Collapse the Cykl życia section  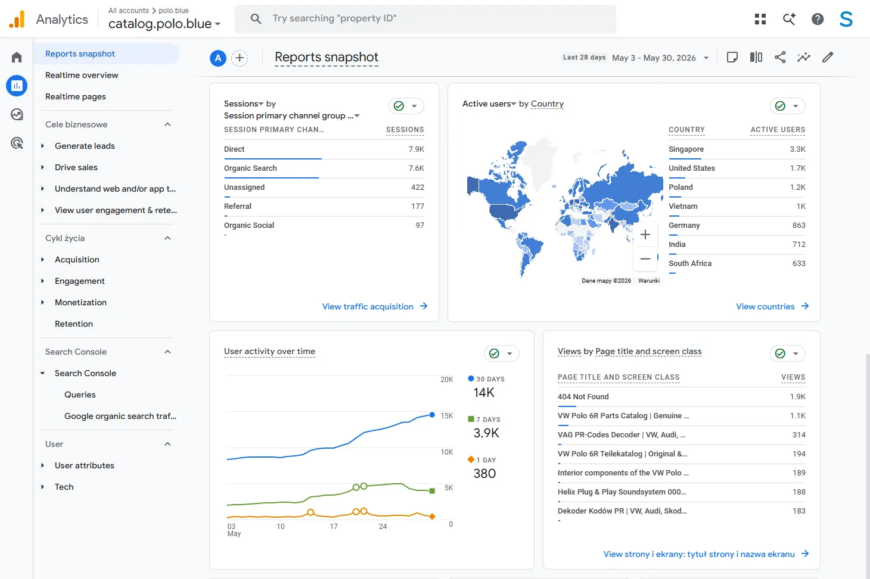click(x=167, y=238)
